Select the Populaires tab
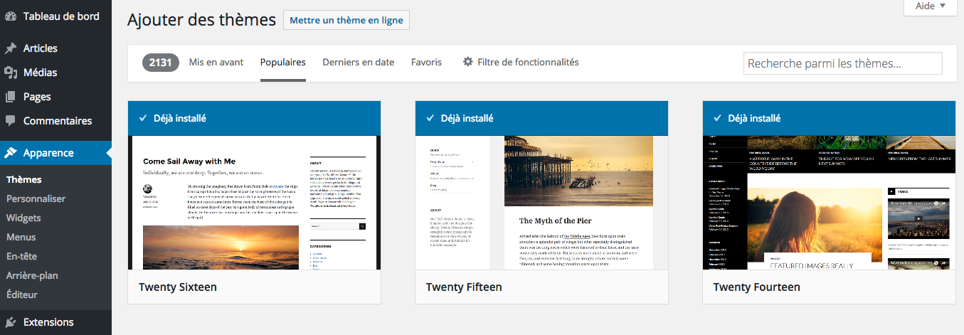The image size is (964, 335). (283, 62)
